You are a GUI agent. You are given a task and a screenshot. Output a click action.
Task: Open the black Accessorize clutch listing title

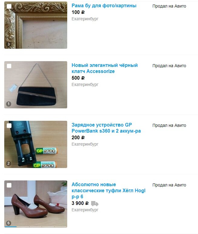tap(104, 68)
